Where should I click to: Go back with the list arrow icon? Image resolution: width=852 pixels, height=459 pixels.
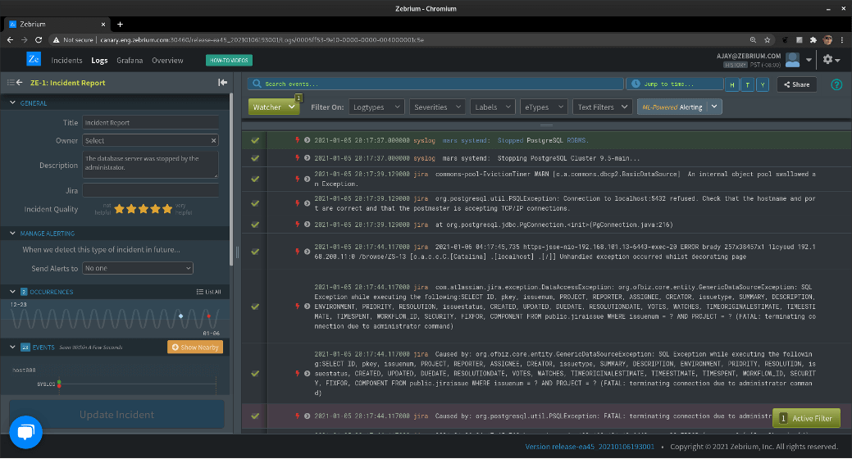(x=16, y=83)
